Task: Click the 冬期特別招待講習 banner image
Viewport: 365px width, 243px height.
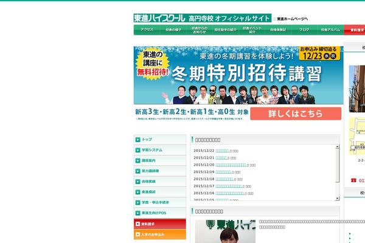Action: coord(238,75)
